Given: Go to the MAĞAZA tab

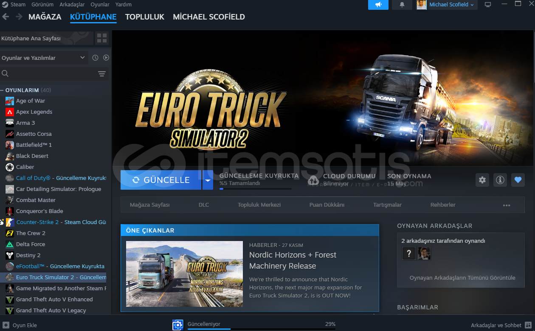Looking at the screenshot, I should pyautogui.click(x=45, y=17).
